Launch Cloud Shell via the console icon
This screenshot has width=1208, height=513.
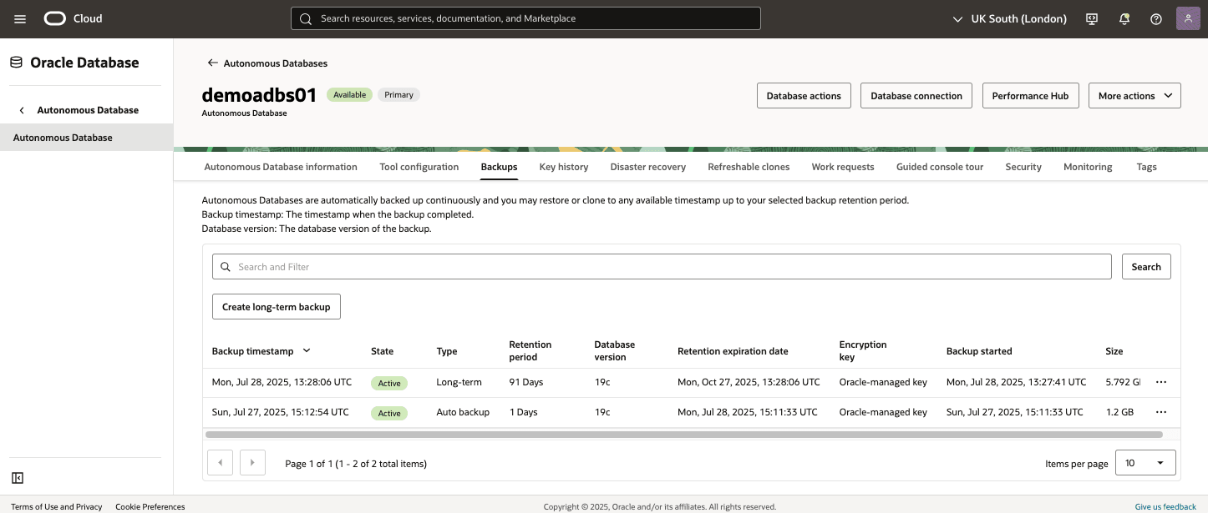[1092, 18]
